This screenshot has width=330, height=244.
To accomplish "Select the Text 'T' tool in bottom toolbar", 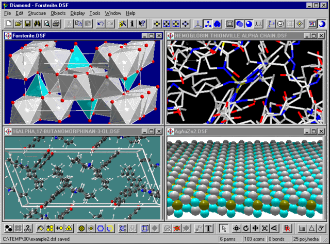I will point(209,228).
